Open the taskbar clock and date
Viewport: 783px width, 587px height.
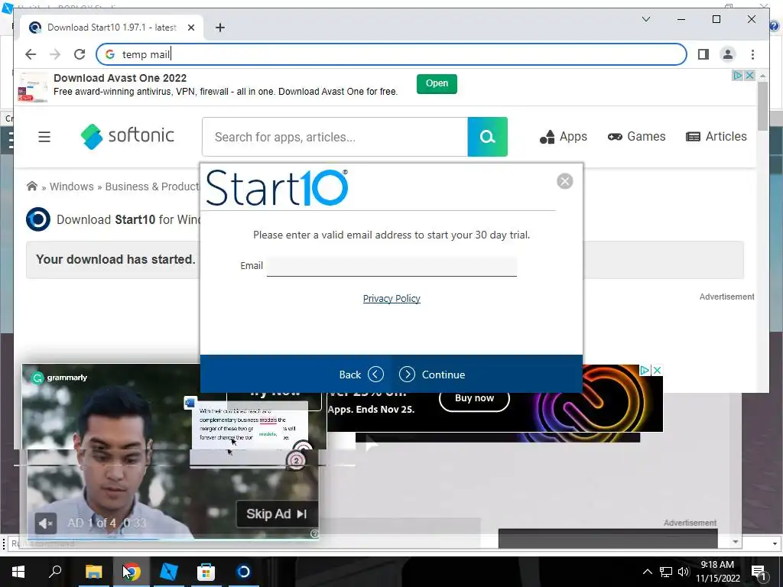[x=717, y=572]
